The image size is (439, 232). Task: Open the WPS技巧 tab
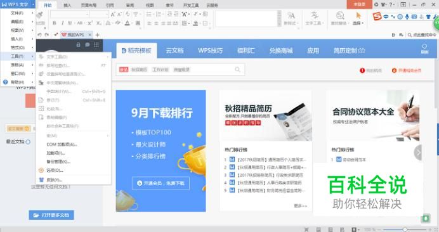210,51
